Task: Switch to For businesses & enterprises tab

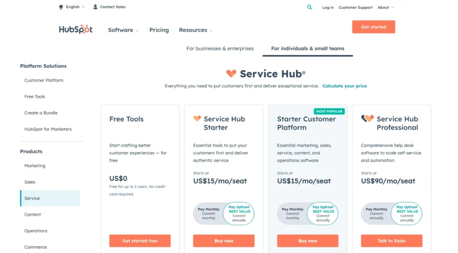Action: click(220, 49)
